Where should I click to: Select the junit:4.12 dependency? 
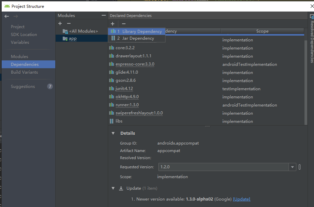pyautogui.click(x=206, y=89)
